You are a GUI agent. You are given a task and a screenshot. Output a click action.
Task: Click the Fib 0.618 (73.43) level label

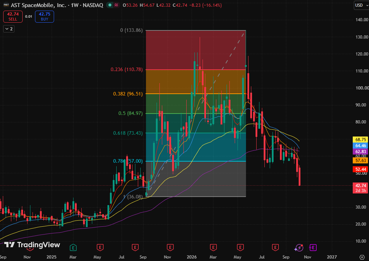pyautogui.click(x=128, y=133)
